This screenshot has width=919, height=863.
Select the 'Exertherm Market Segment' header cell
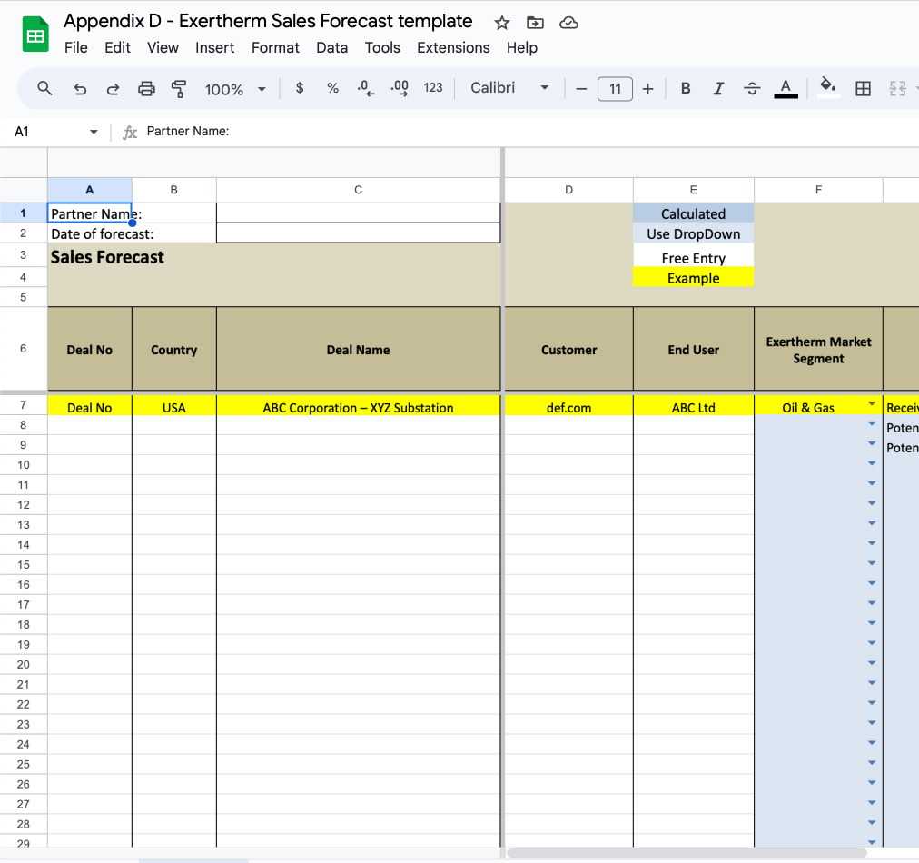818,350
